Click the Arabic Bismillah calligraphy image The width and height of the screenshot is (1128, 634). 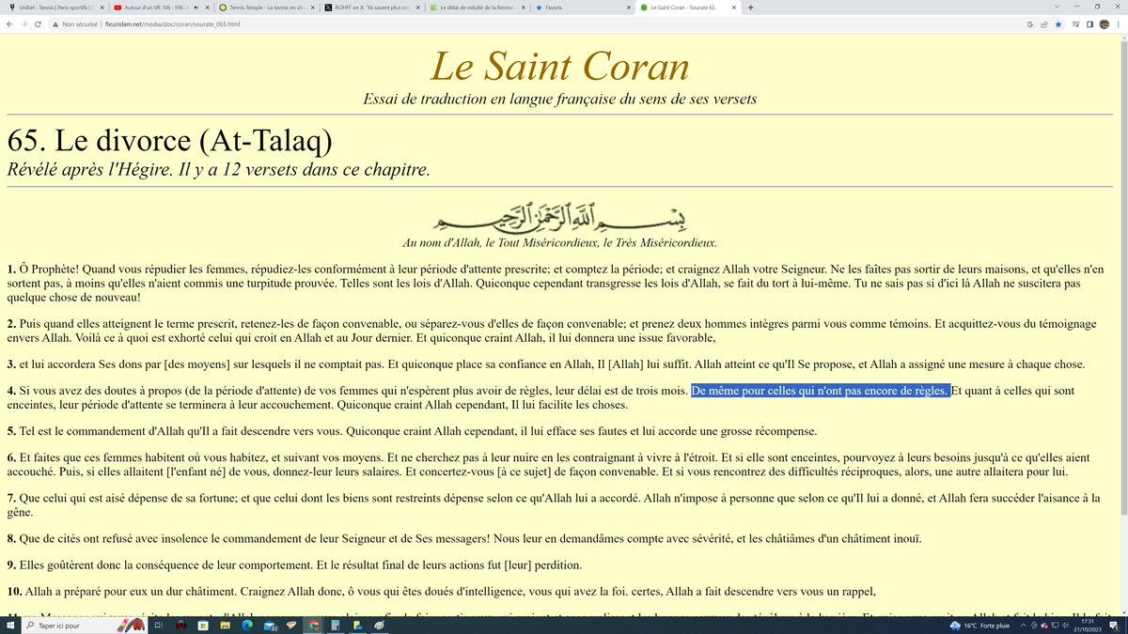[x=559, y=217]
